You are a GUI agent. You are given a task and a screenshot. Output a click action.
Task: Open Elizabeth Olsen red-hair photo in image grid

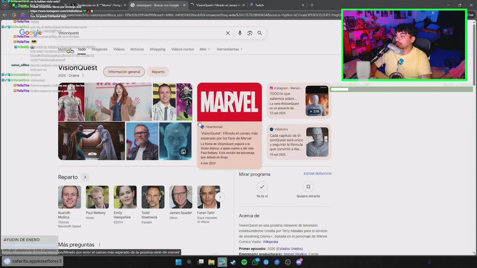point(119,102)
